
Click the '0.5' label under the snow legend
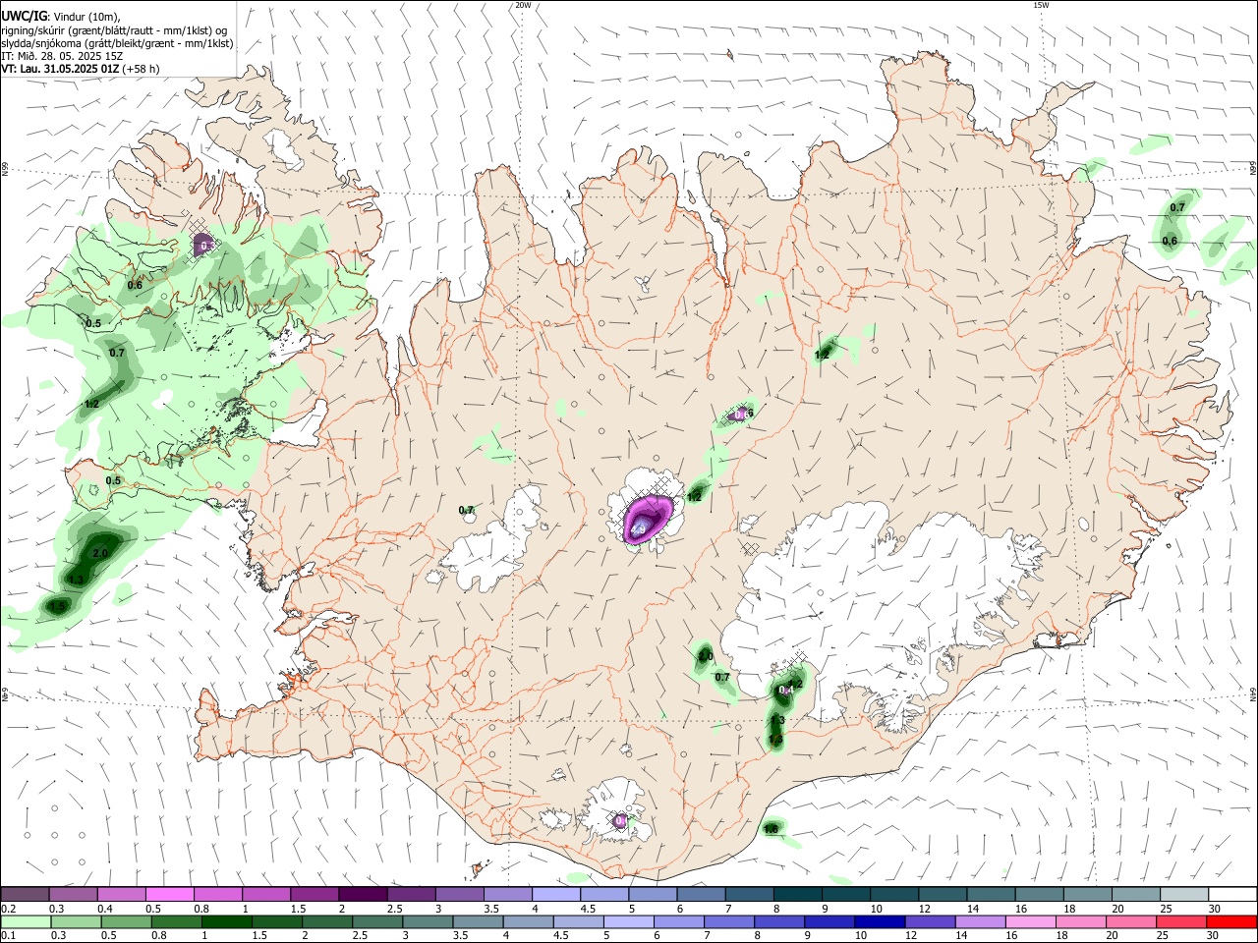[x=153, y=909]
